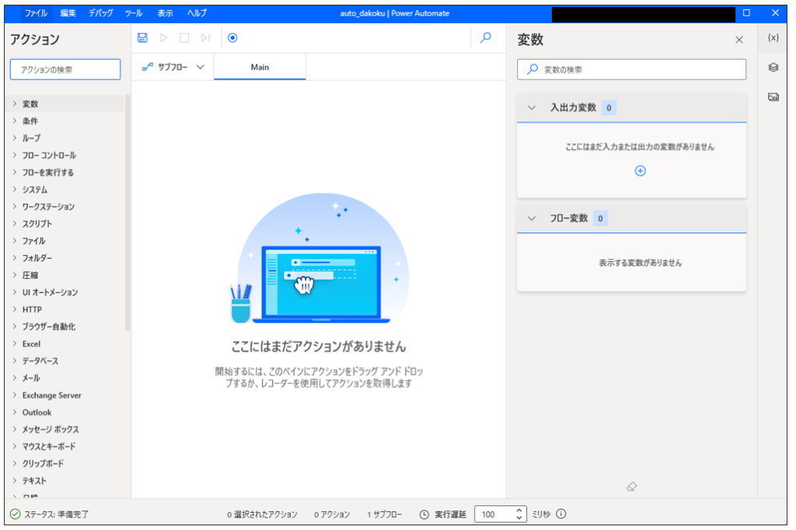Decrease the run delay with the down arrow
This screenshot has height=530, width=796.
518,518
